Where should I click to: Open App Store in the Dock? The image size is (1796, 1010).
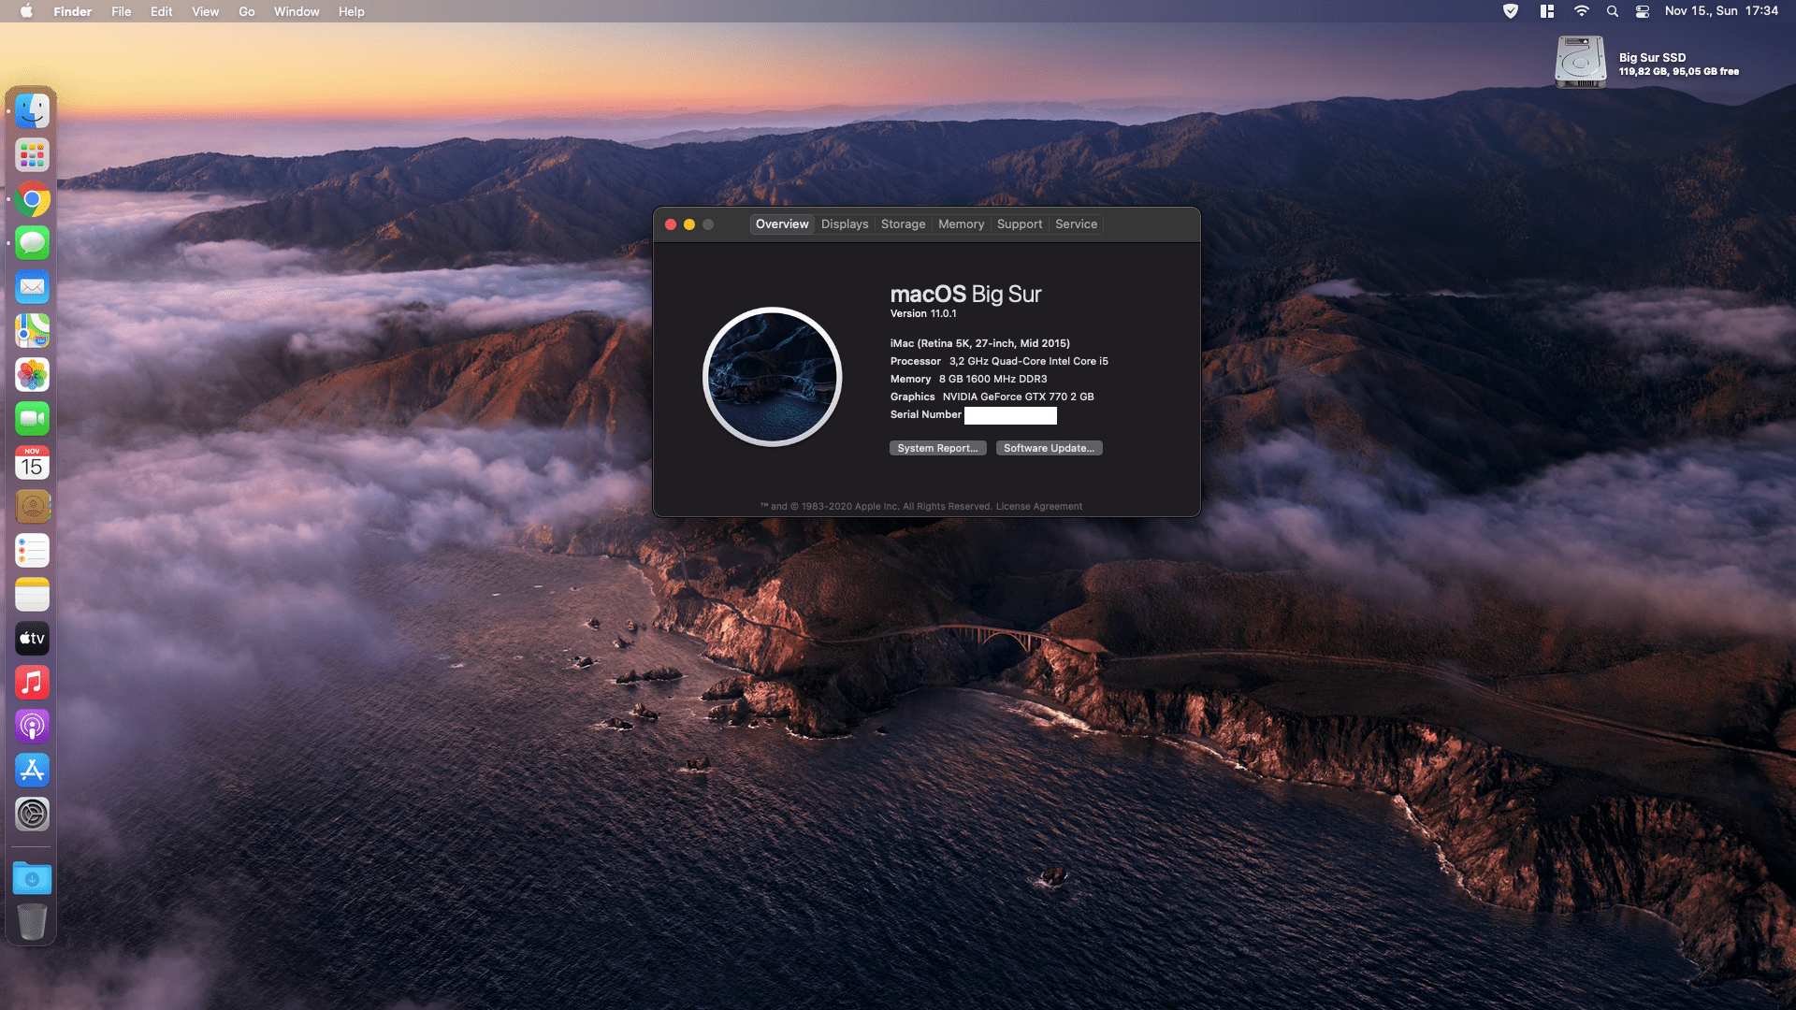tap(32, 771)
